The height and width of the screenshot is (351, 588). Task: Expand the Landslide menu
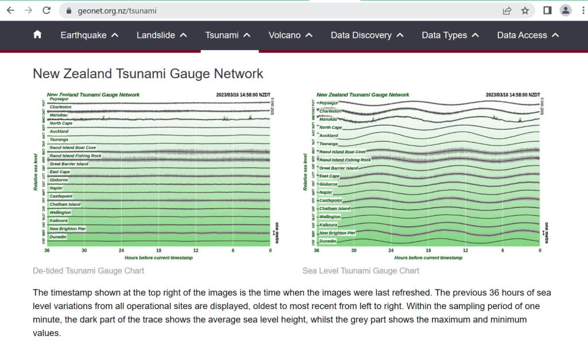162,35
